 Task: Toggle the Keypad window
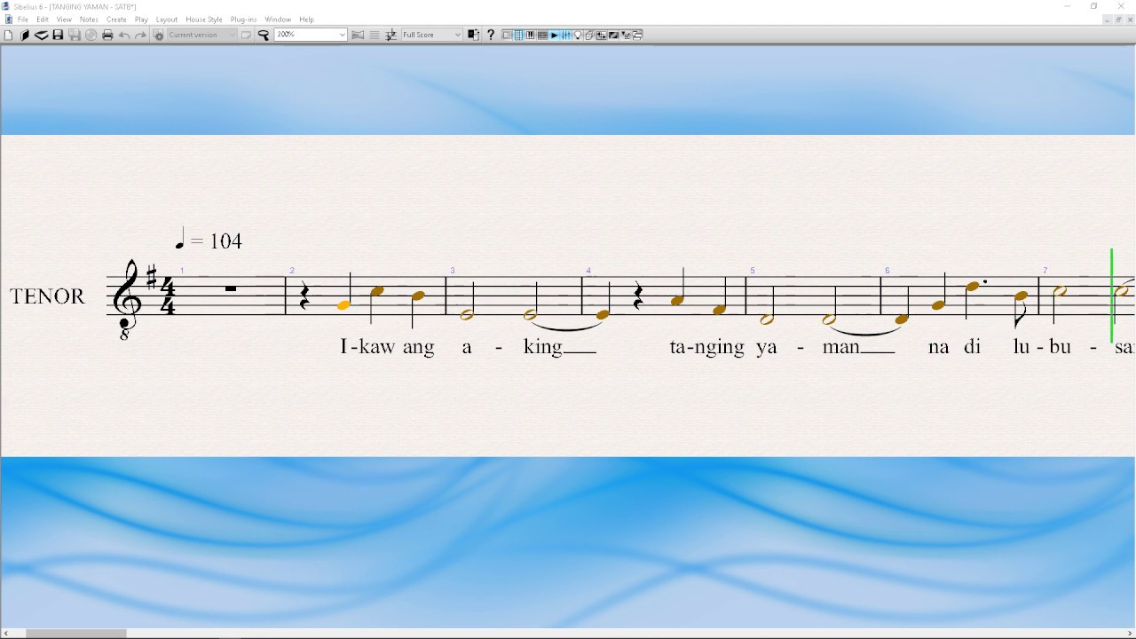[x=518, y=35]
